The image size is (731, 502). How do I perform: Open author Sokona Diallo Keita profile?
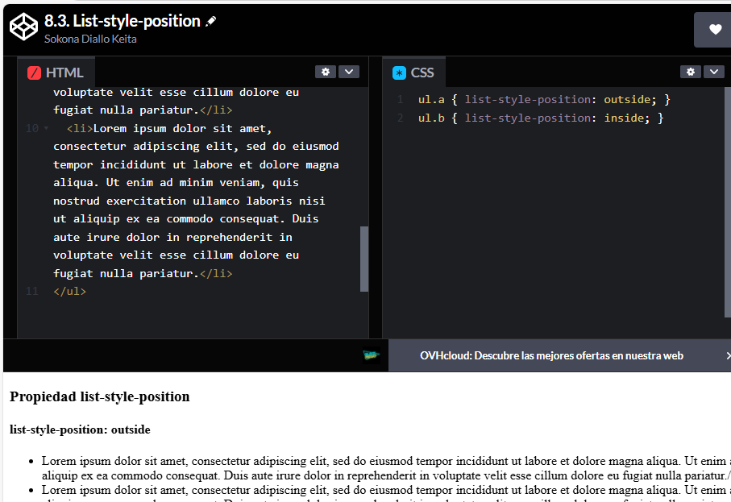(90, 39)
